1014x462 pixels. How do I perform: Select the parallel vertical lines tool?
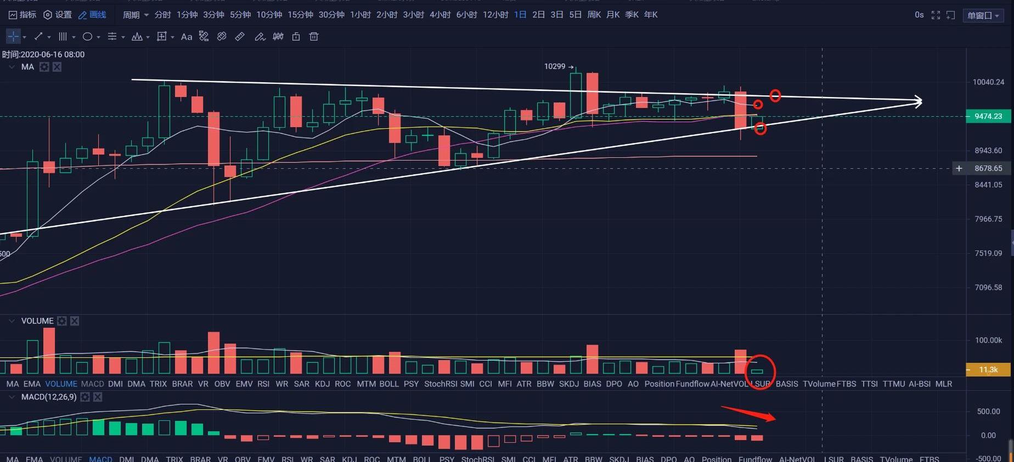pyautogui.click(x=63, y=37)
